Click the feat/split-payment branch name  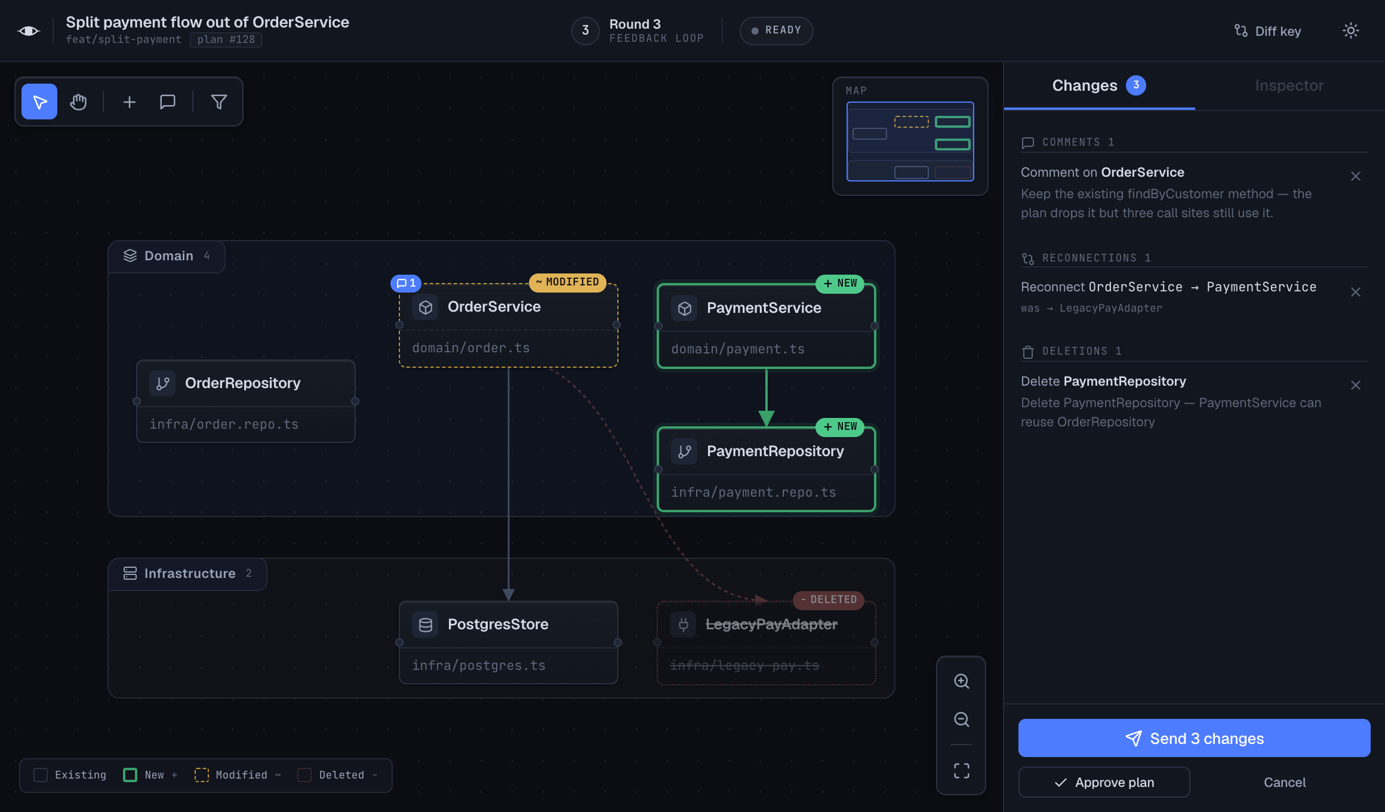(124, 39)
